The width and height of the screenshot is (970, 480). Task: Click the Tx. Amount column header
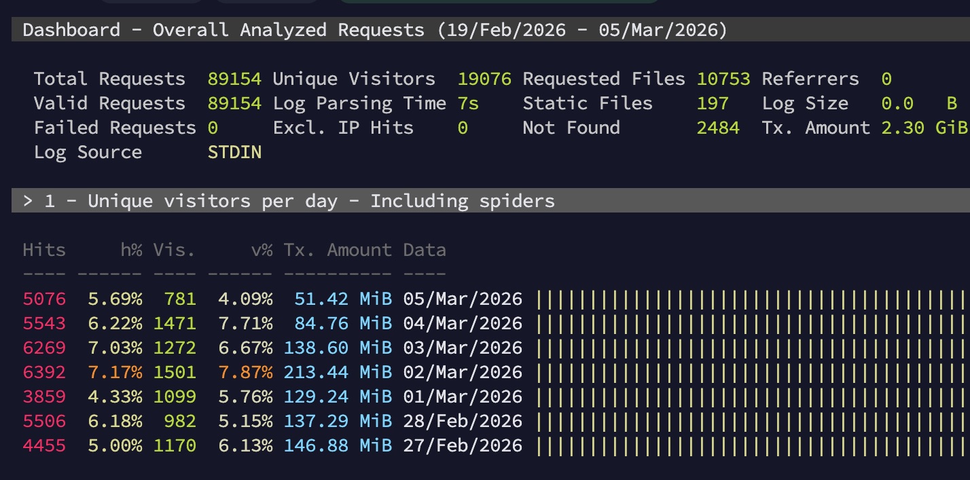click(338, 251)
